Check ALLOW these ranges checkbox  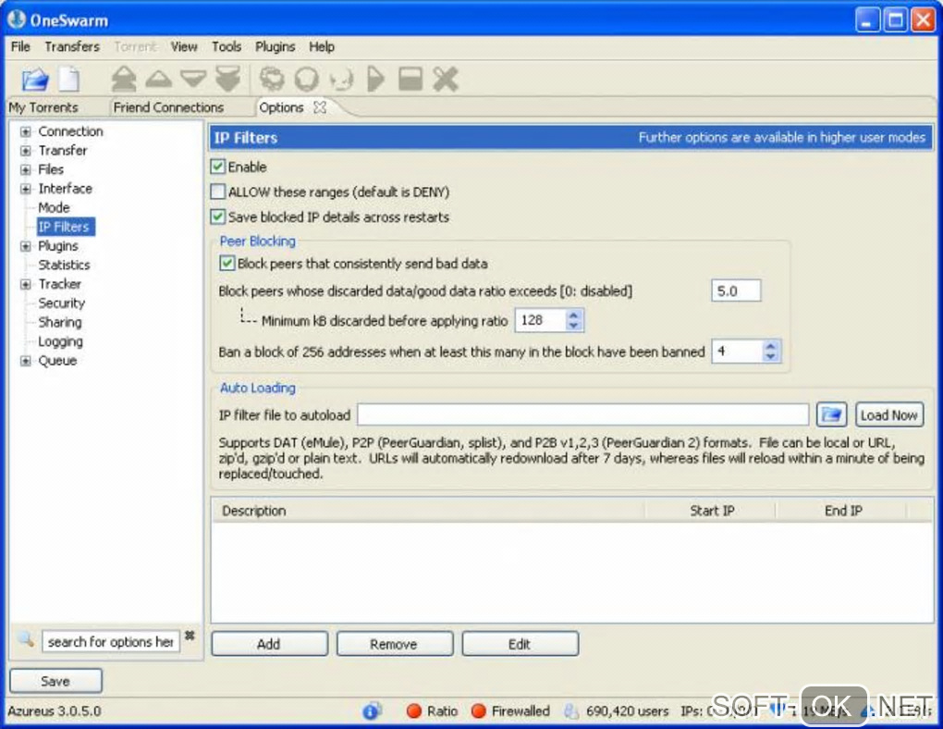[x=217, y=192]
